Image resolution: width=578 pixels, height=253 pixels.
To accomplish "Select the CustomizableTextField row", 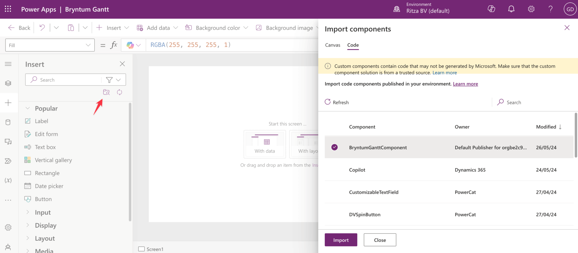I will tap(449, 192).
